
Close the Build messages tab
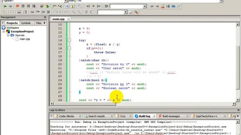(187, 116)
